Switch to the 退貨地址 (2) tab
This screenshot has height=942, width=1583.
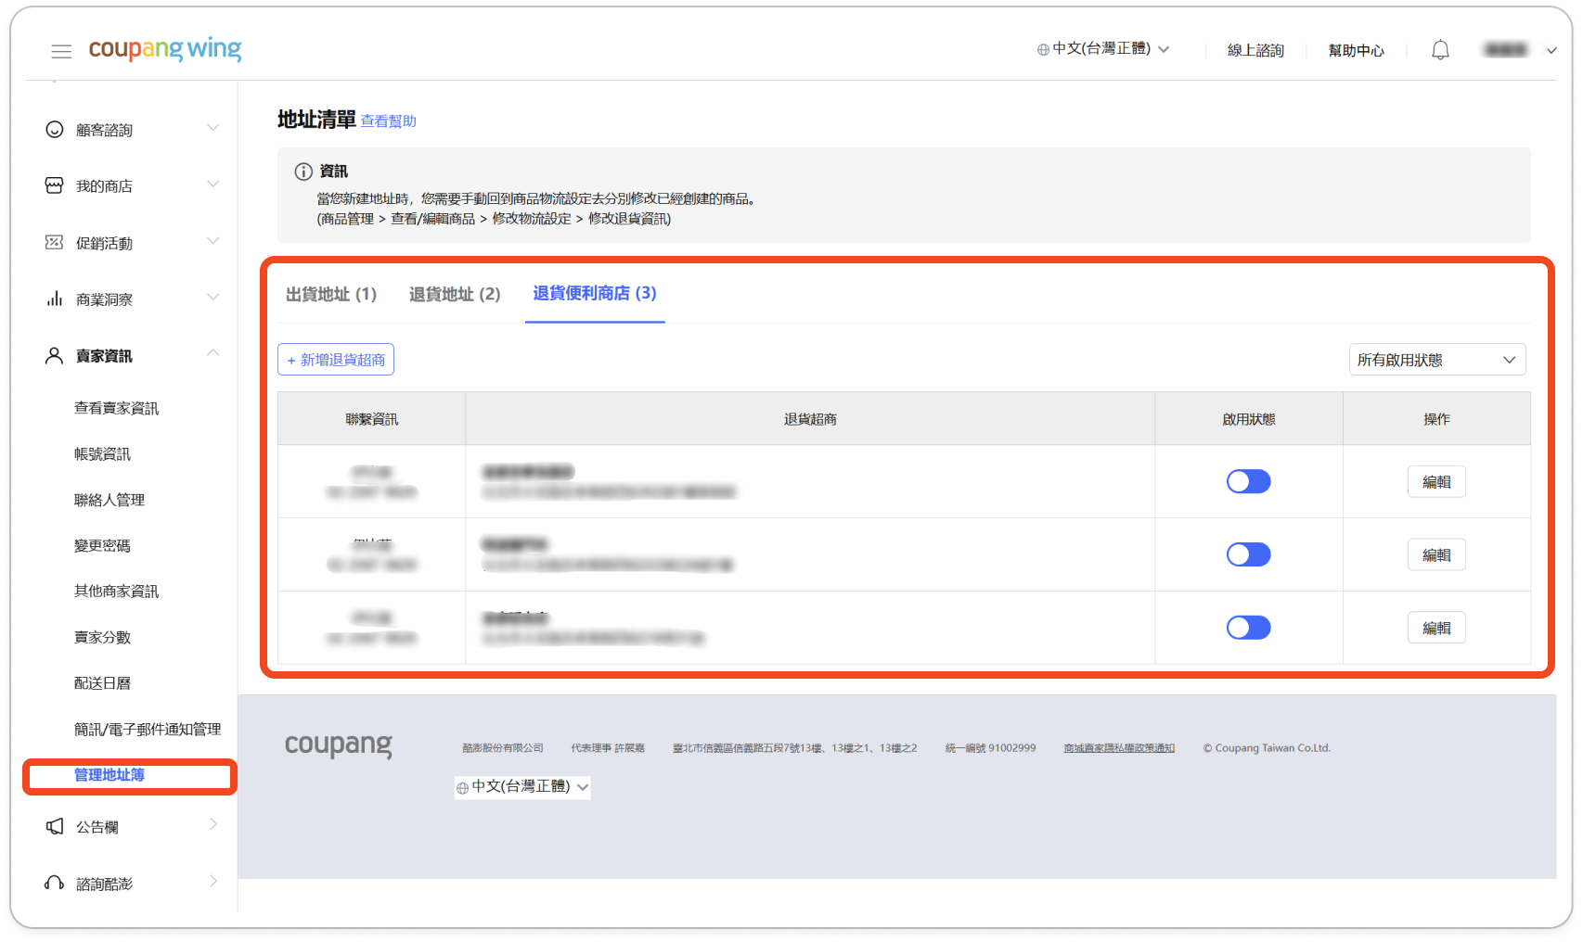point(455,294)
